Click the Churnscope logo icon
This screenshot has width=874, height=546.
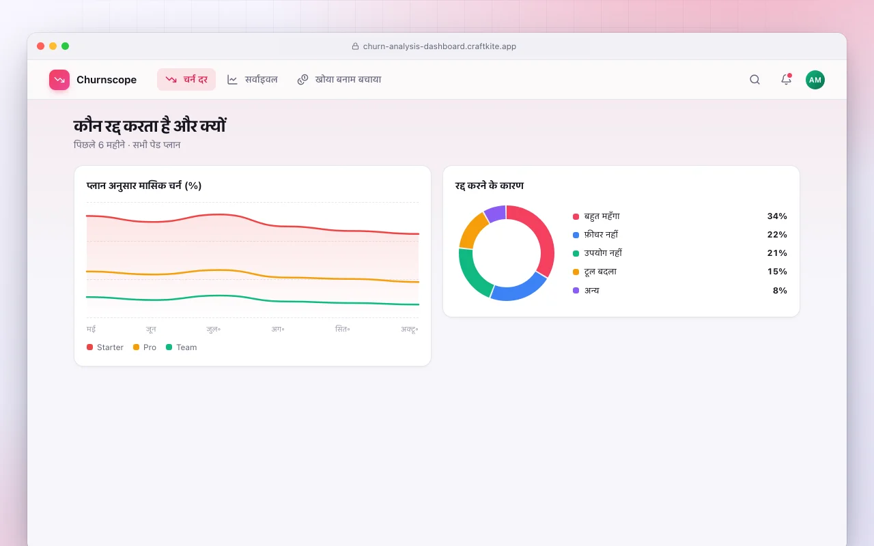[59, 80]
